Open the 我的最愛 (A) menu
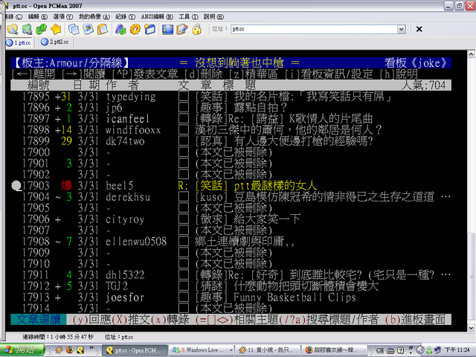Viewport: 476px width, 357px height. tap(94, 16)
